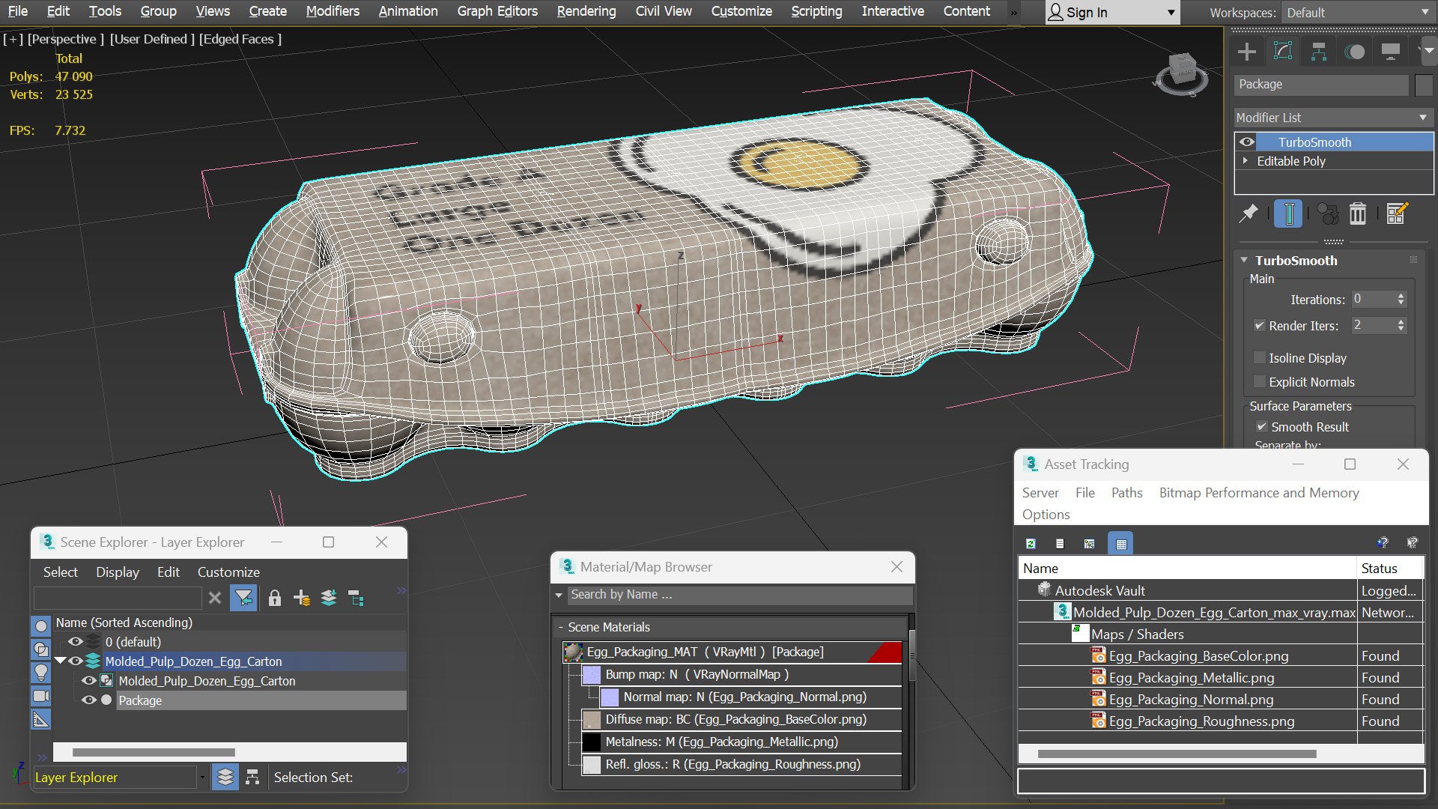Hide the Package object via eye icon

coord(89,700)
